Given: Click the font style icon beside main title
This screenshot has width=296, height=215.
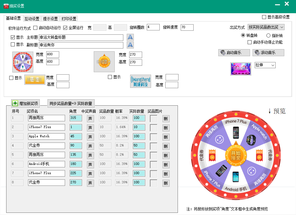Looking at the screenshot, I should coord(130,37).
